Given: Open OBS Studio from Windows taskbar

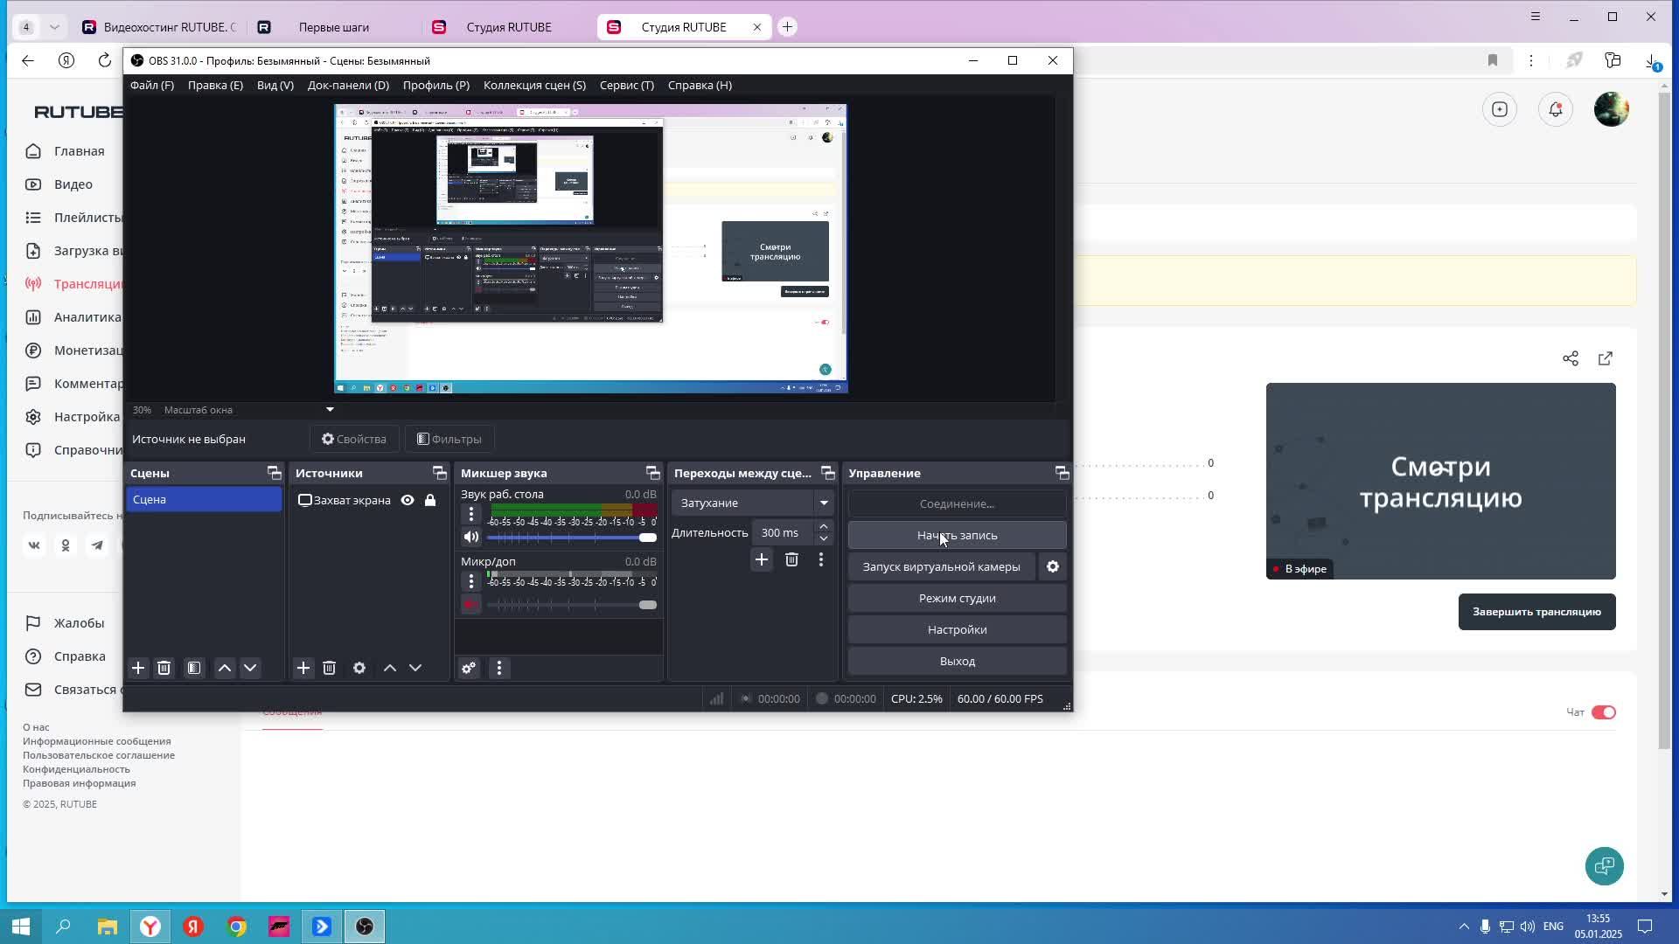Looking at the screenshot, I should 365,927.
